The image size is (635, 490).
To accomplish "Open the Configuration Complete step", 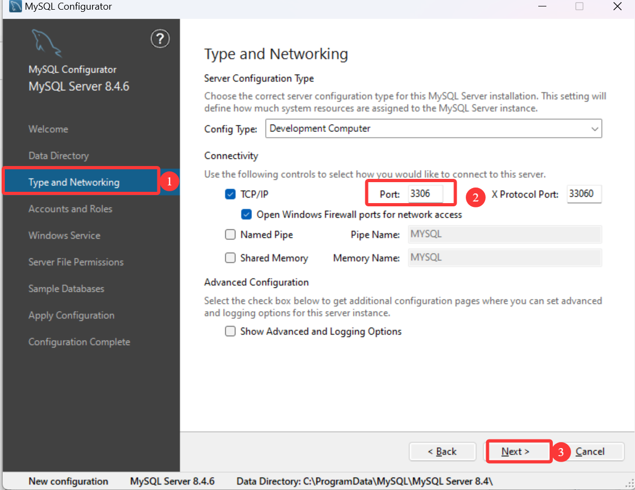I will coord(79,342).
